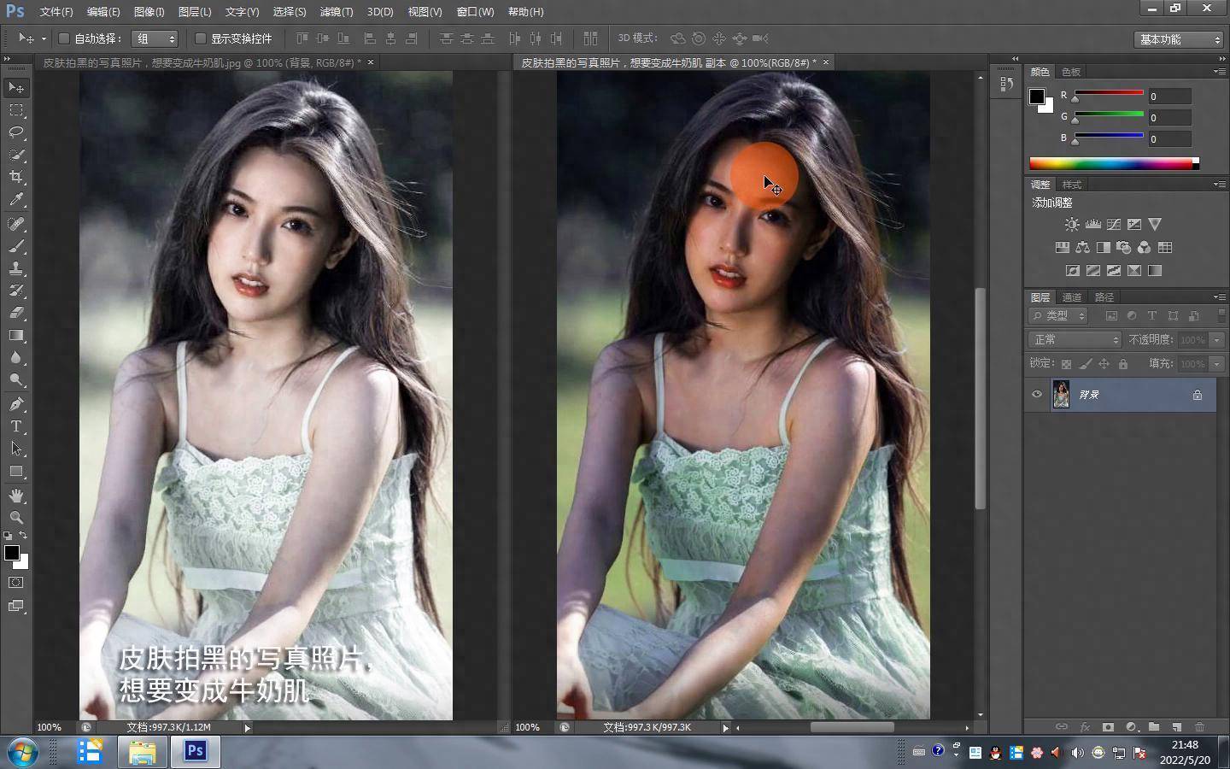Activate the Zoom tool
Viewport: 1230px width, 769px height.
[x=16, y=518]
